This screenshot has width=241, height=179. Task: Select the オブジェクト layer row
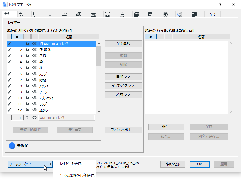click(51, 98)
